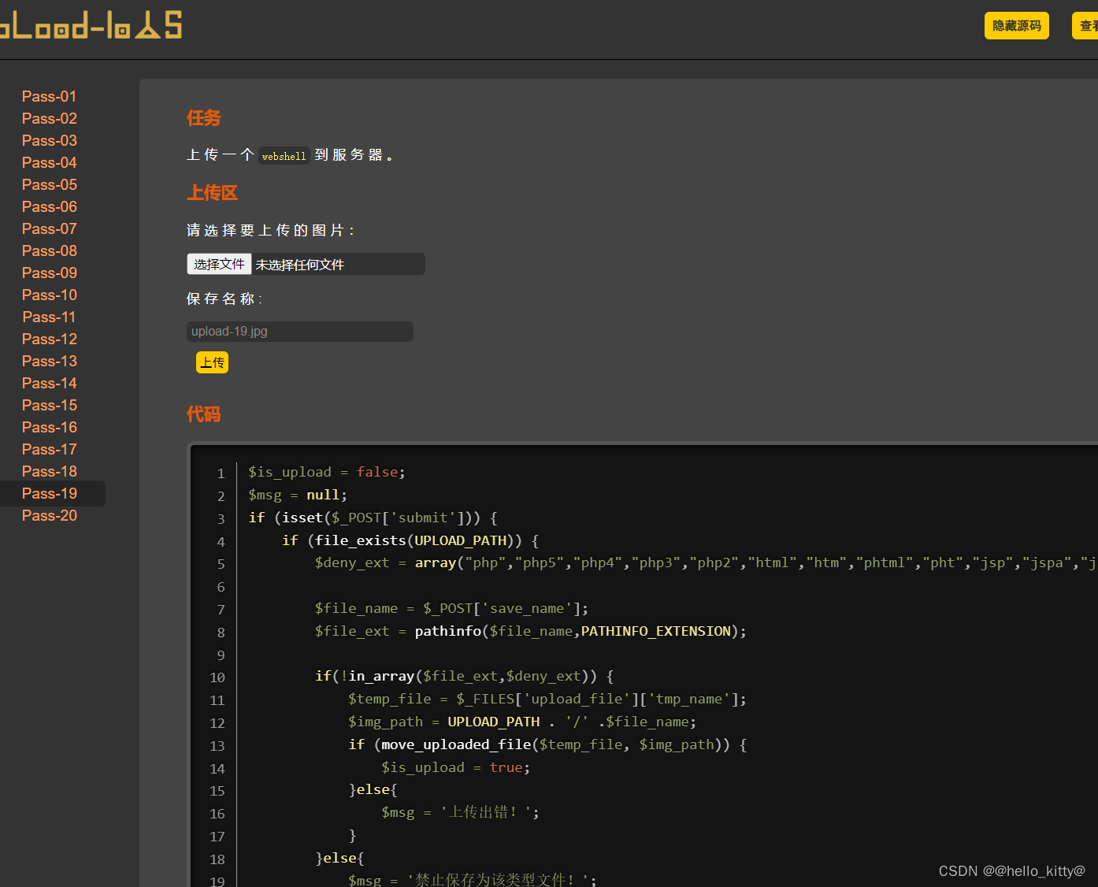1098x887 pixels.
Task: Open Pass-12 level
Action: 50,339
